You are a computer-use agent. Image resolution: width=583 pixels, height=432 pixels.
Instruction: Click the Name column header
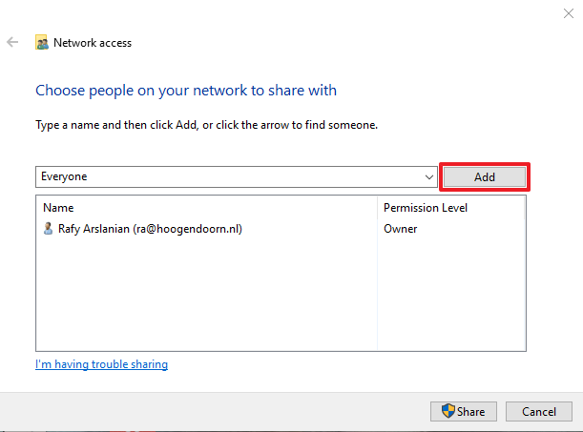(x=58, y=208)
